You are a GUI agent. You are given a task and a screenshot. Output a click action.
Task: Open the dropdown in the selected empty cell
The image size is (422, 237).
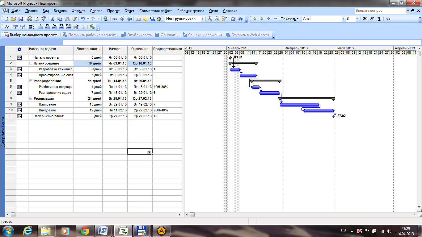click(x=150, y=152)
